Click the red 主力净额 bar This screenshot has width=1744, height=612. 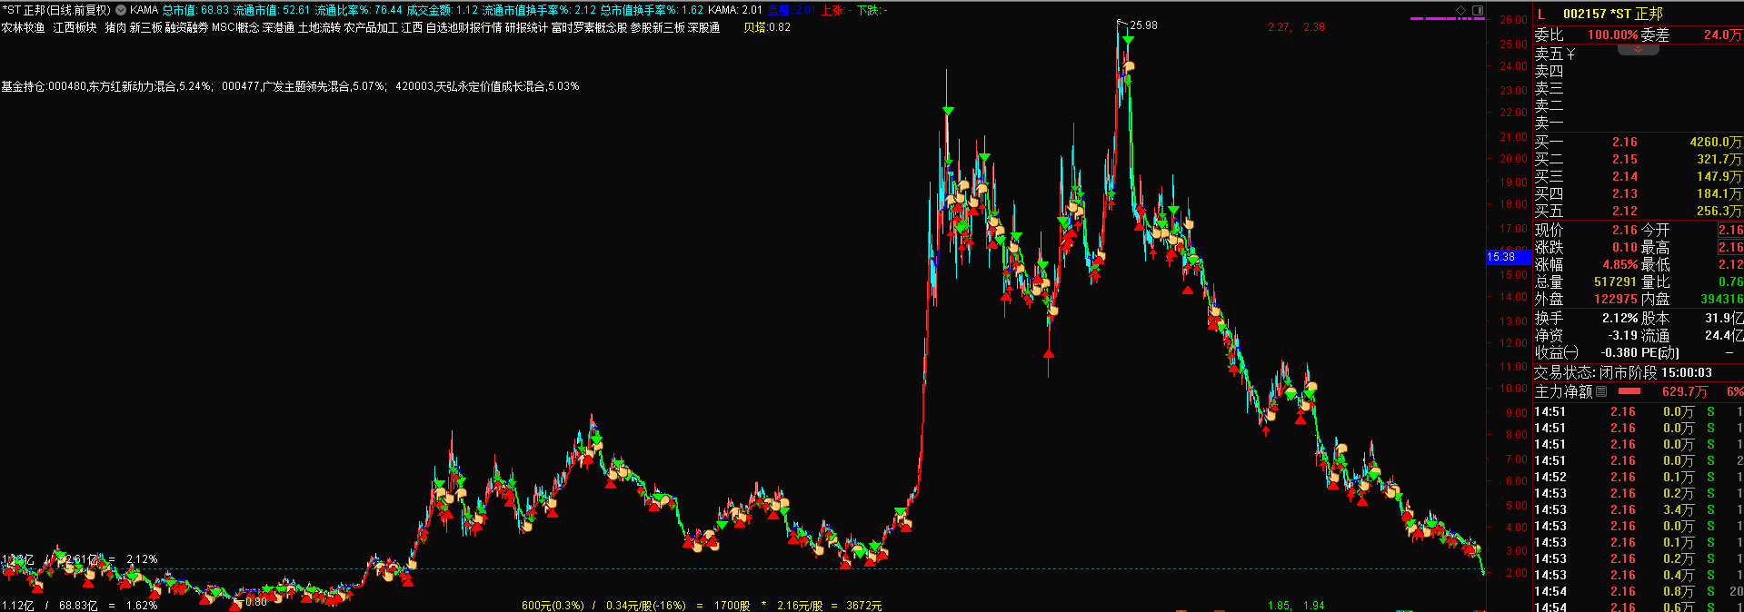[1629, 391]
